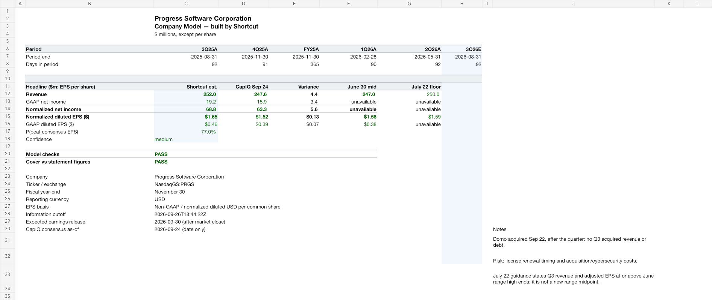The width and height of the screenshot is (712, 300).
Task: Click the '$ millions, except per share' note
Action: (x=185, y=34)
